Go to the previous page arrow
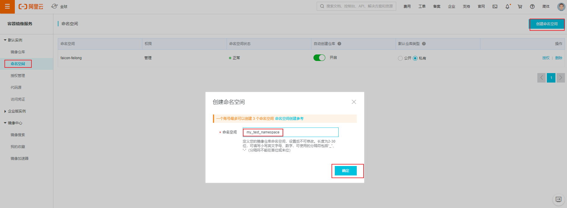Viewport: 567px width, 208px height. coord(541,78)
